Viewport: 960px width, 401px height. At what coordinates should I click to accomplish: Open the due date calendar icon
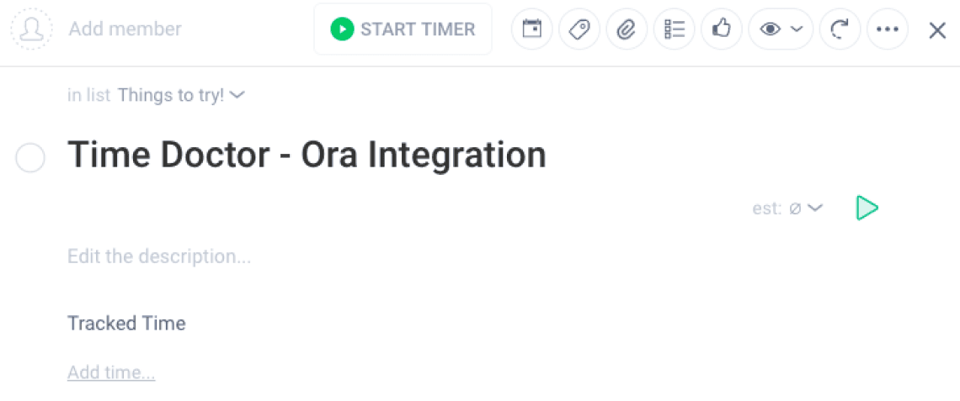point(532,29)
